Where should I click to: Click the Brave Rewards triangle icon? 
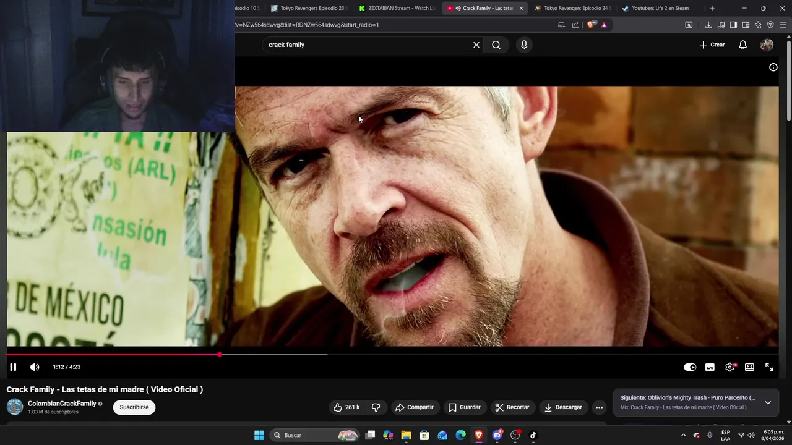tap(604, 25)
